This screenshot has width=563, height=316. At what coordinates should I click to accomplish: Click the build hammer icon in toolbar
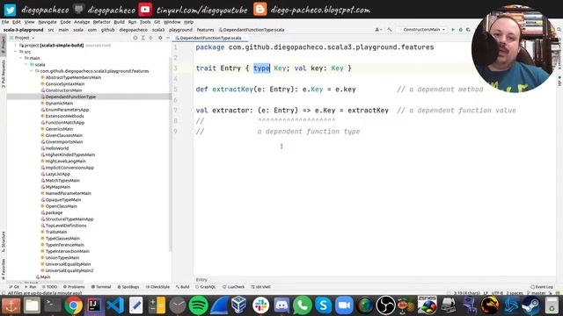[x=390, y=29]
